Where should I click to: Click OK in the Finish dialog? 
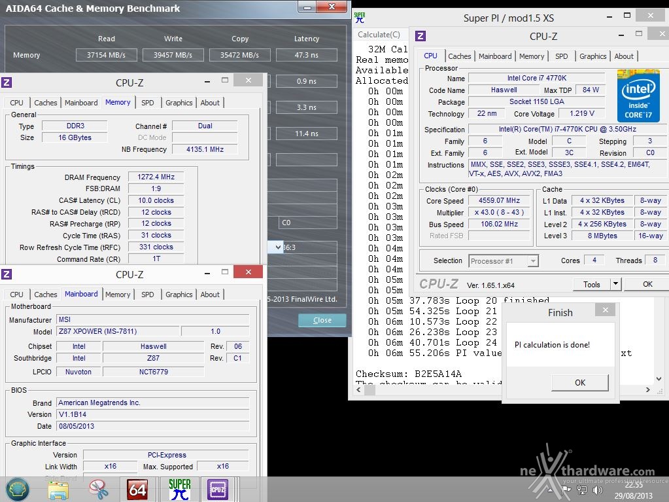(x=580, y=382)
